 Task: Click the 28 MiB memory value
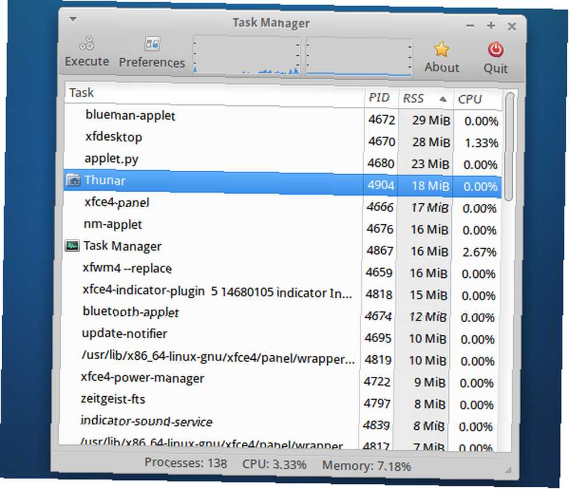[431, 142]
